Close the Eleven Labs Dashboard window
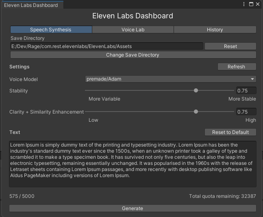 click(x=258, y=4)
